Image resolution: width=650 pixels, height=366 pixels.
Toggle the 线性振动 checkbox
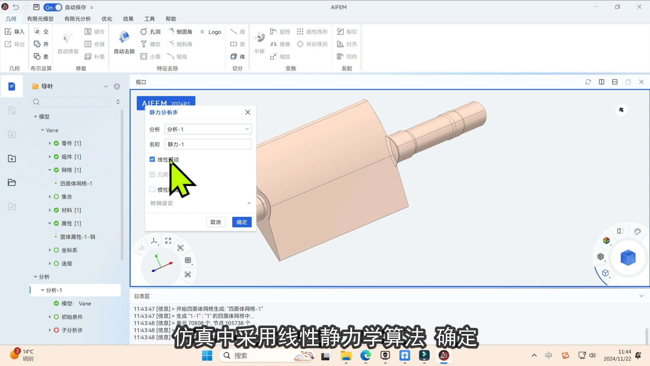coord(152,159)
